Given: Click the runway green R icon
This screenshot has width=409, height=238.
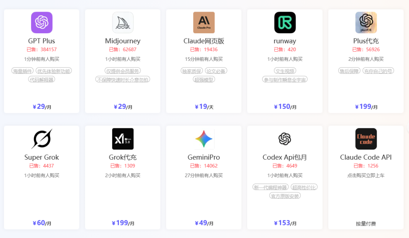Looking at the screenshot, I should (285, 22).
